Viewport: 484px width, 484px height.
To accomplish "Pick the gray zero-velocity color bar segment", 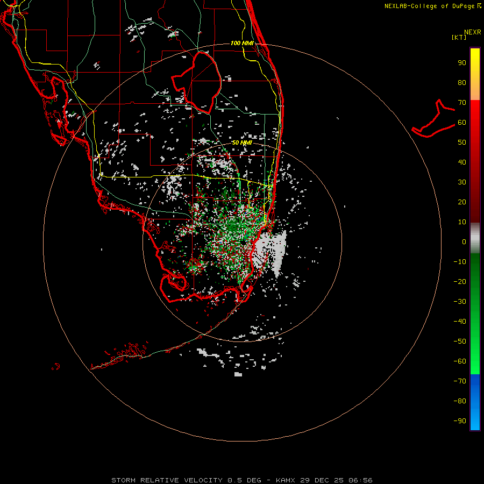I will pyautogui.click(x=475, y=238).
